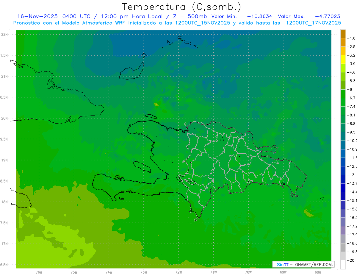This screenshot has height=276, width=357.
Task: Click the '72W' longitude label
Action: tap(178, 272)
